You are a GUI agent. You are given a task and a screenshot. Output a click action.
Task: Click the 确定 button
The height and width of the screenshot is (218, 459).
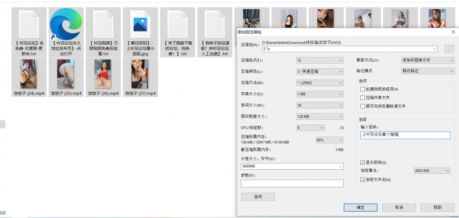(360, 208)
